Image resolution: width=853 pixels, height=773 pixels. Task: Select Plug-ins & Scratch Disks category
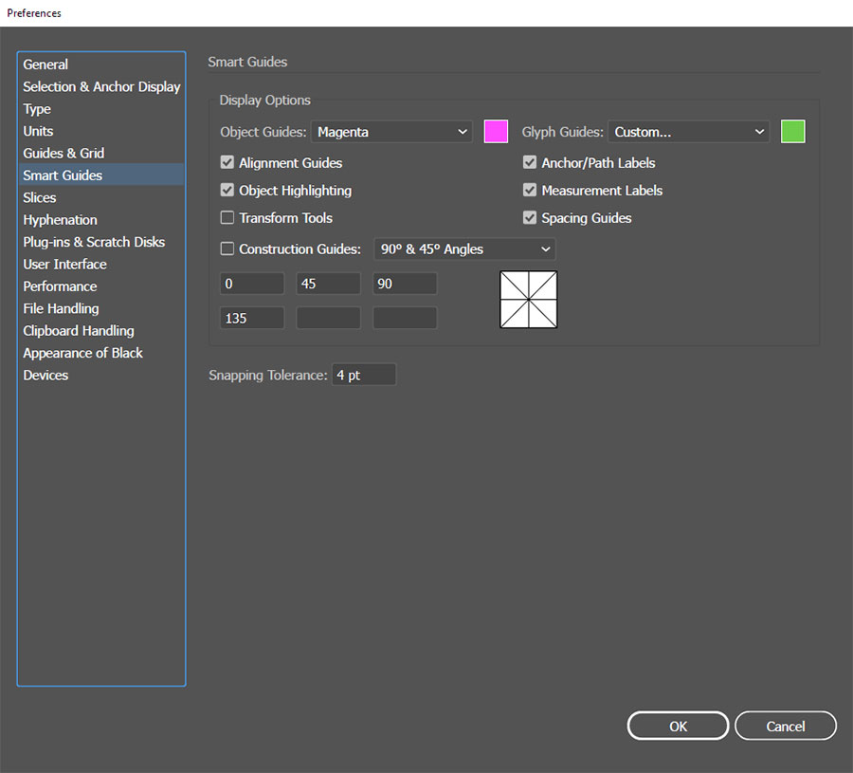point(94,242)
